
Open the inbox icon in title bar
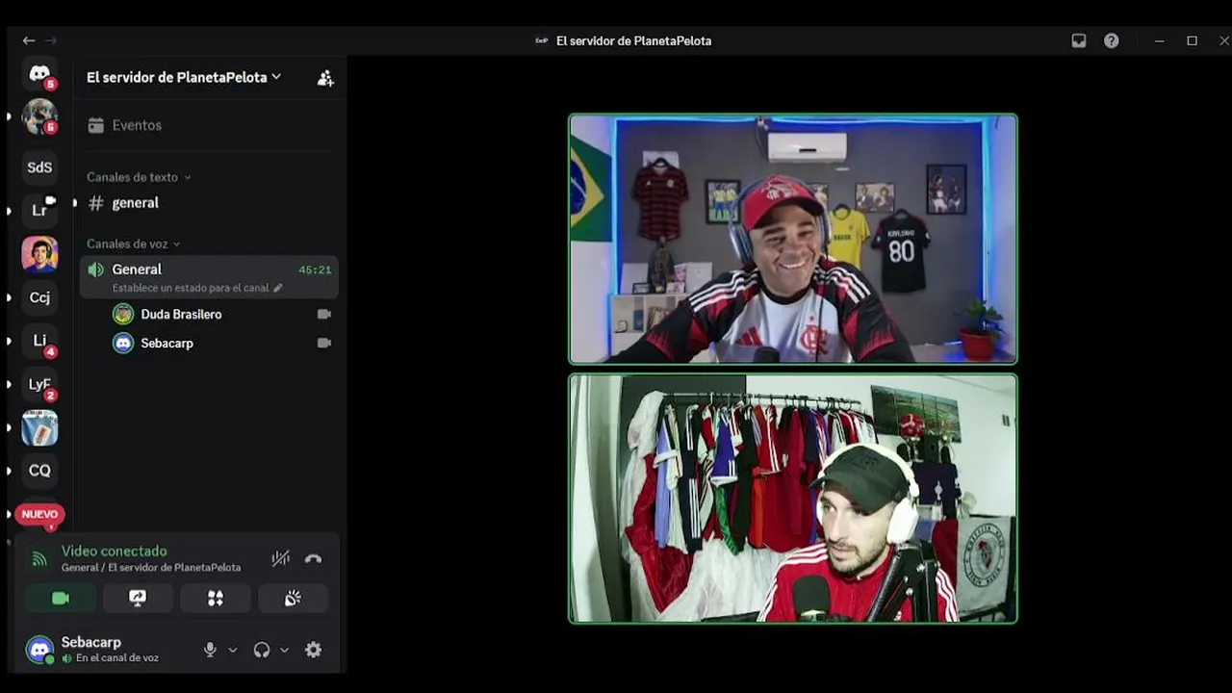point(1079,40)
